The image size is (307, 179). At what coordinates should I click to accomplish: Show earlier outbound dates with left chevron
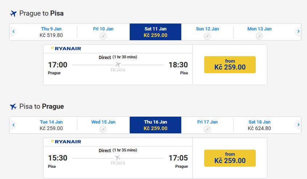coord(13,32)
